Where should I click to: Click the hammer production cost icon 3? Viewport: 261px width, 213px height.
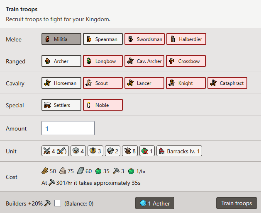tap(116, 171)
